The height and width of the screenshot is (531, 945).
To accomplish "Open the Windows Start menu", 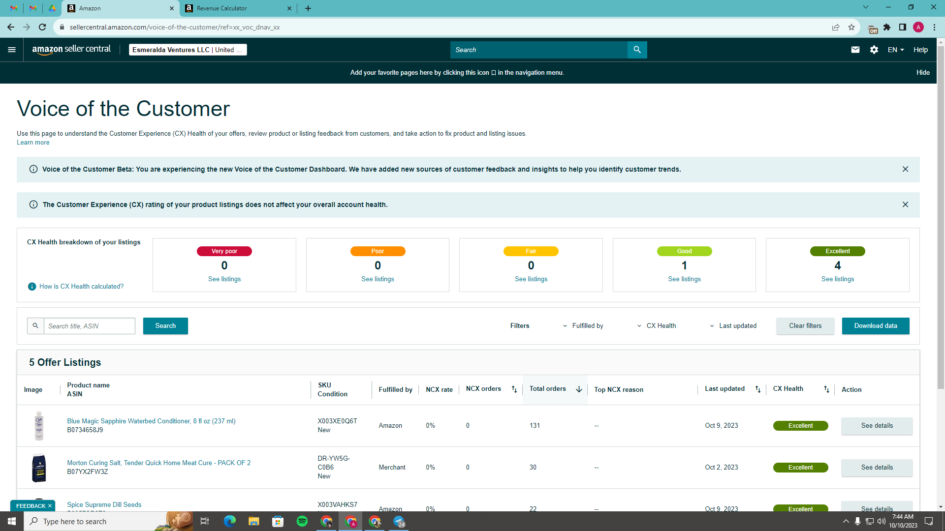I will (12, 521).
